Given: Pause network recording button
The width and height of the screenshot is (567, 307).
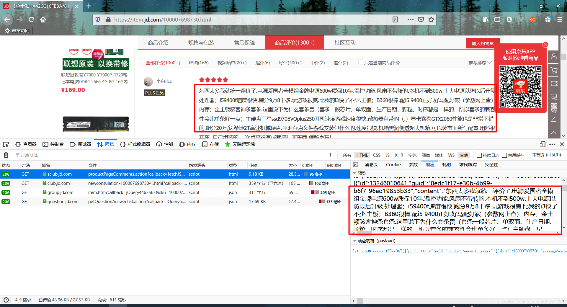Looking at the screenshot, I should point(332,155).
